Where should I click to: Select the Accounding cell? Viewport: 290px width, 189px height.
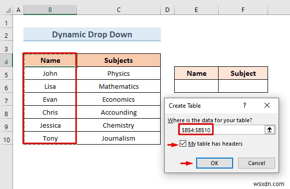[119, 112]
